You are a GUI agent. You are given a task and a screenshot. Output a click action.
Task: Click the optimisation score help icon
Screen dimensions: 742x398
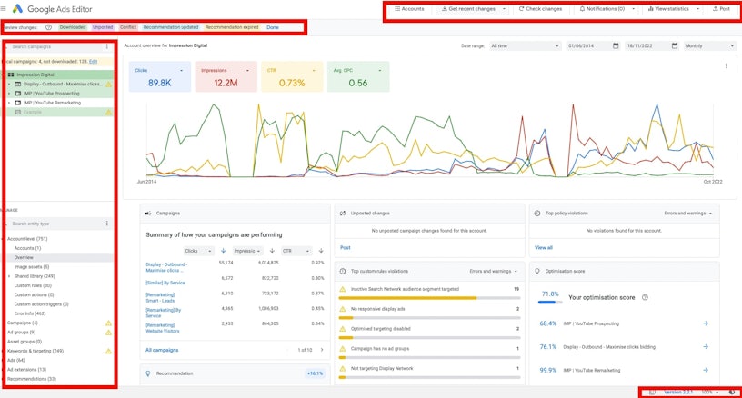[x=645, y=297]
